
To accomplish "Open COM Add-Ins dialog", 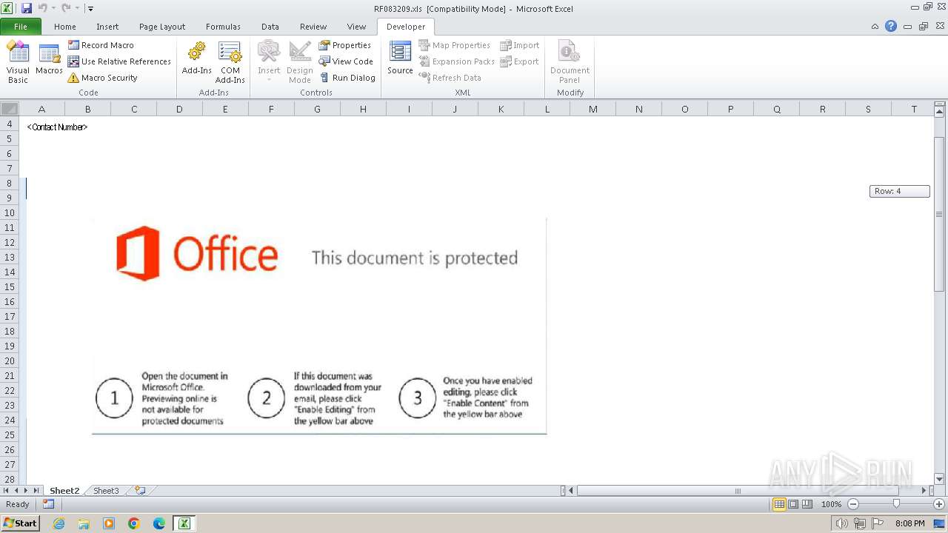I will coord(230,63).
